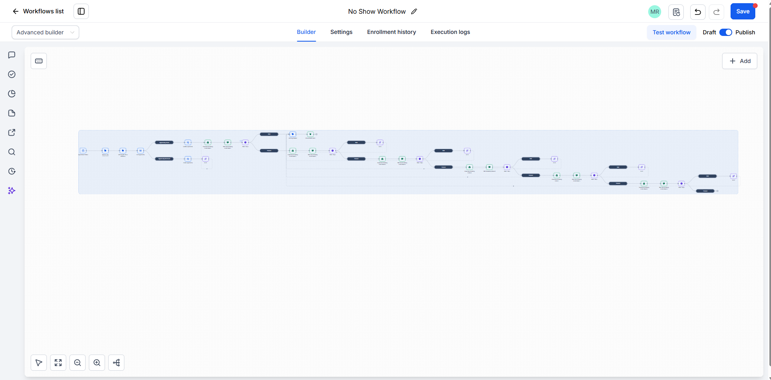Click the auto-layout tree icon
The width and height of the screenshot is (771, 380).
tap(116, 363)
